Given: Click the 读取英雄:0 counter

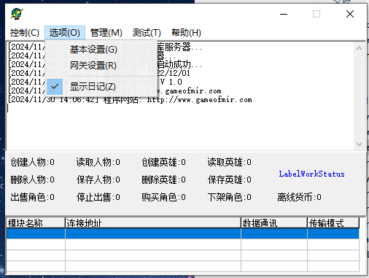Looking at the screenshot, I should pos(230,162).
